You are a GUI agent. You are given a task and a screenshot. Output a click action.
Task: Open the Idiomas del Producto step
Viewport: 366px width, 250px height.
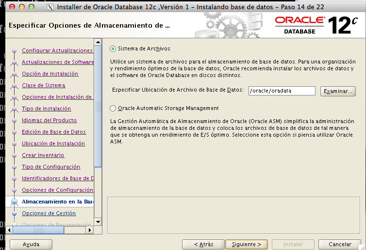tap(49, 120)
